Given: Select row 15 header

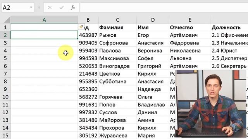Looking at the screenshot, I should point(5,136).
